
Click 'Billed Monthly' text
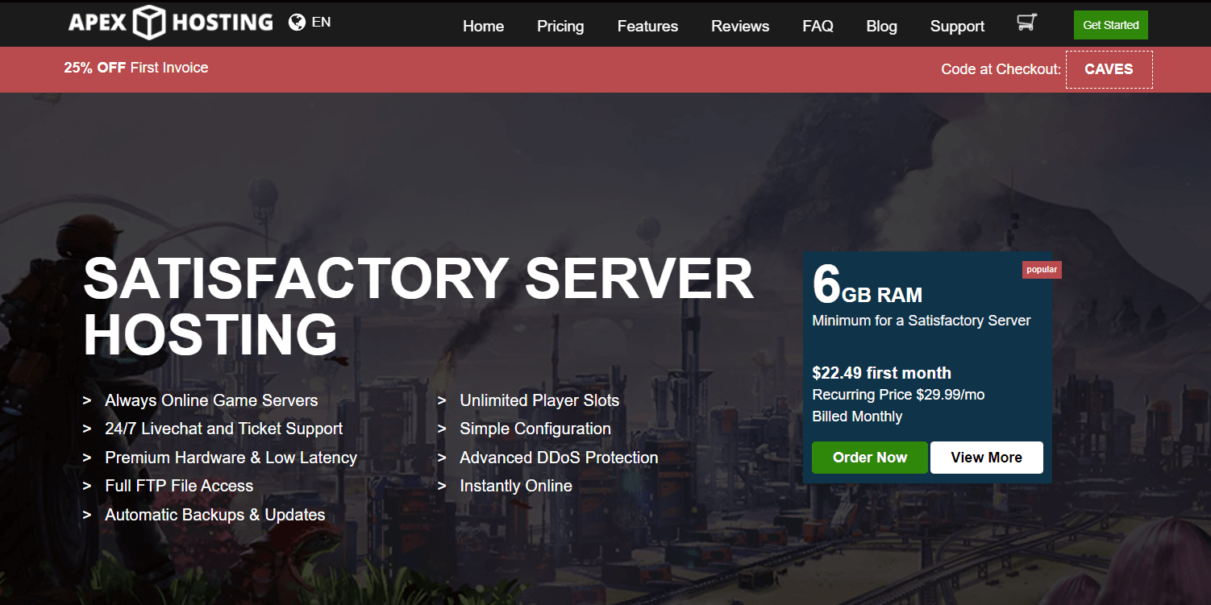point(857,416)
